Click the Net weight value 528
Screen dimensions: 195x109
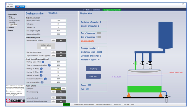click(87, 89)
